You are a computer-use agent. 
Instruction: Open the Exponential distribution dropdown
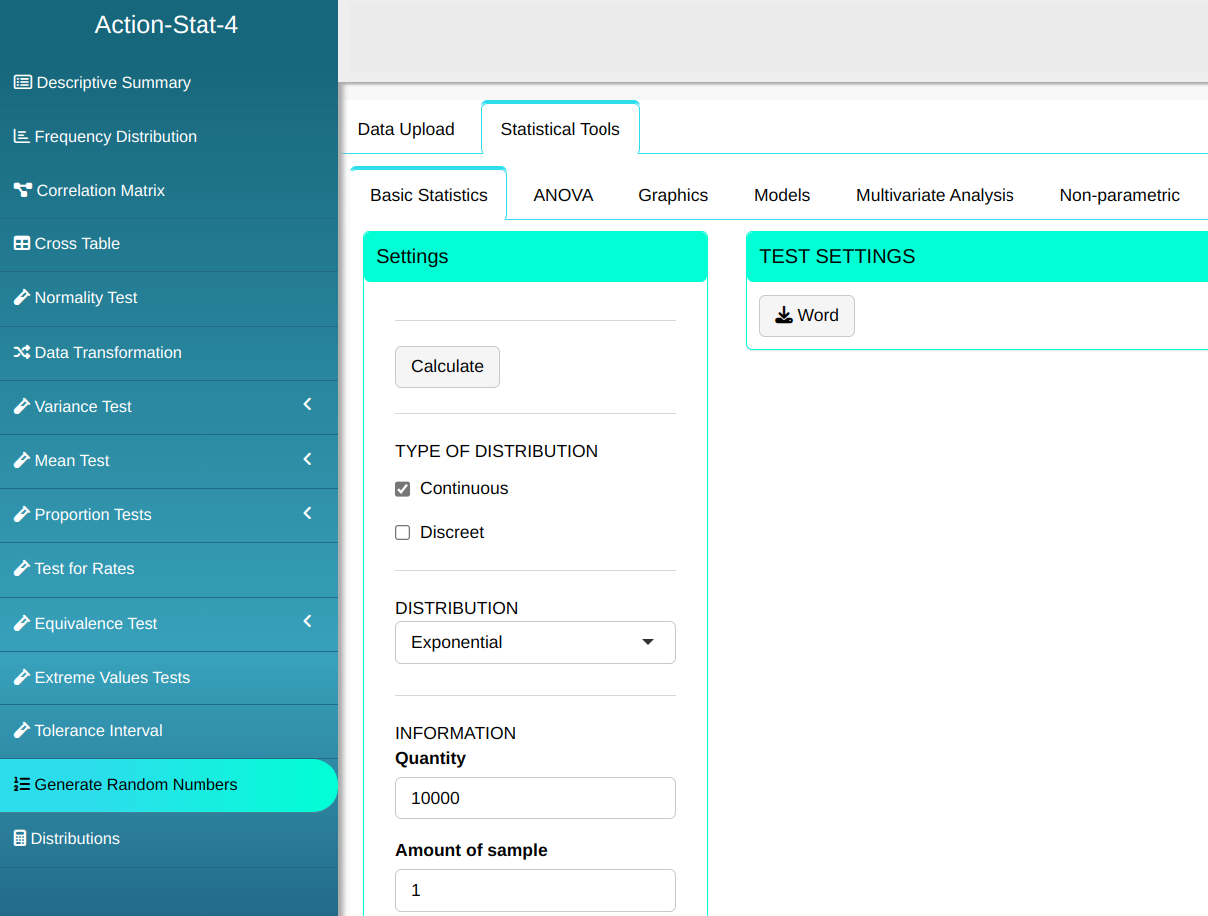[x=536, y=643]
